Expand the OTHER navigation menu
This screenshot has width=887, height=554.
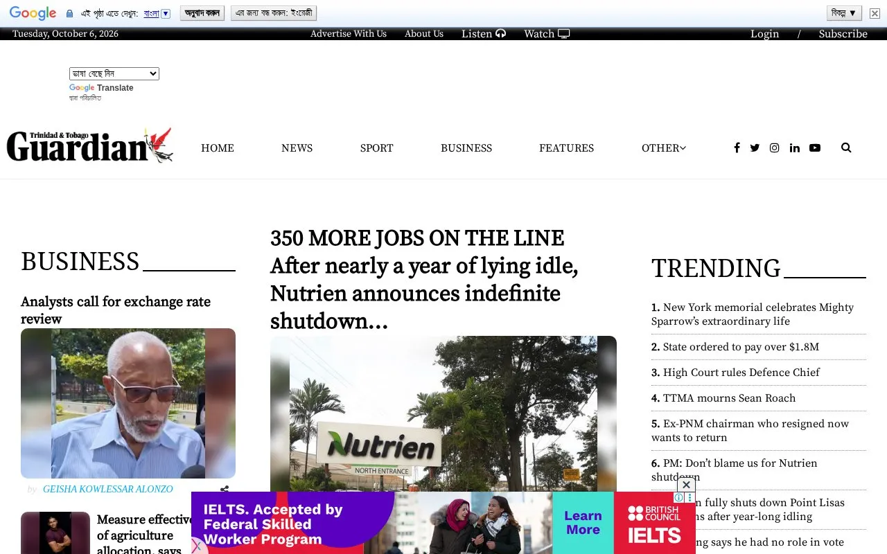(663, 148)
